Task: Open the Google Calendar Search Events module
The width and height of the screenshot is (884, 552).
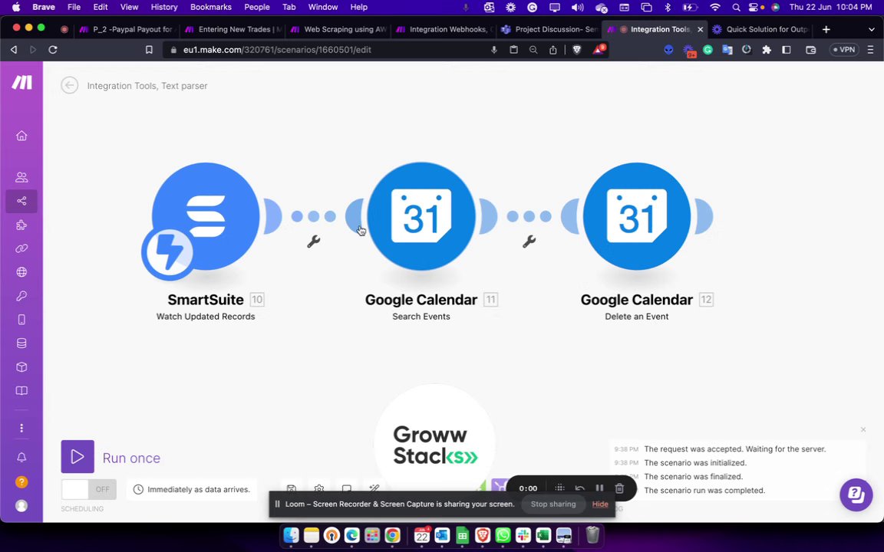Action: click(421, 216)
